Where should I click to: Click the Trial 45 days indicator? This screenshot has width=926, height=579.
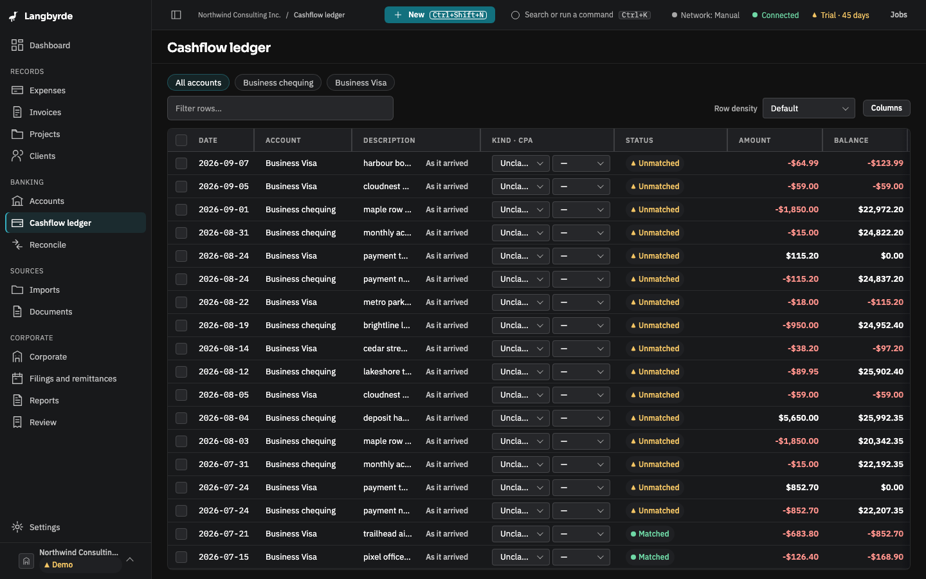pos(840,15)
